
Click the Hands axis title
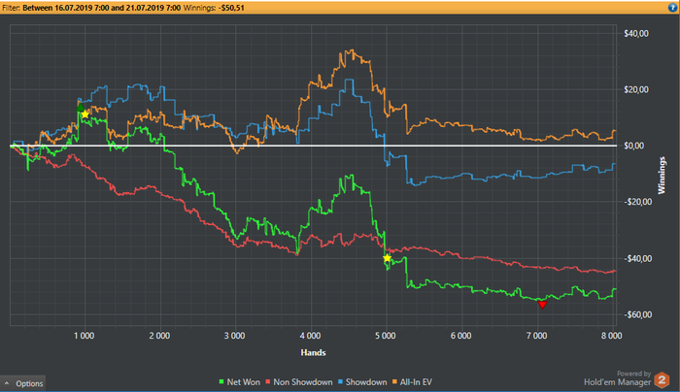click(313, 352)
